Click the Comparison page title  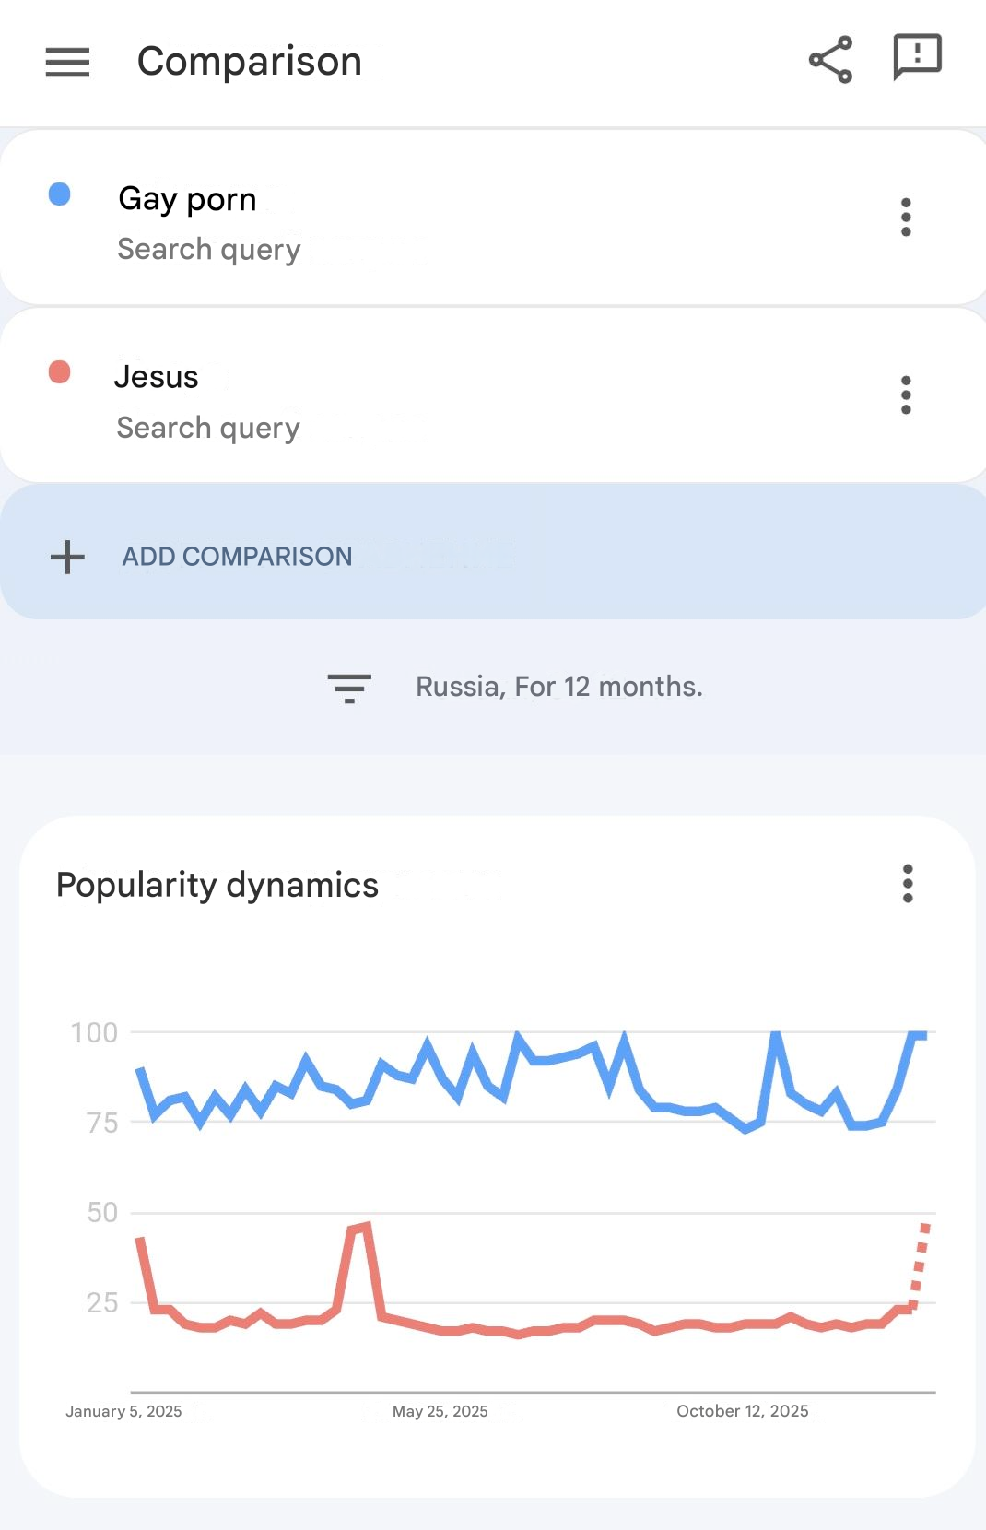tap(249, 62)
